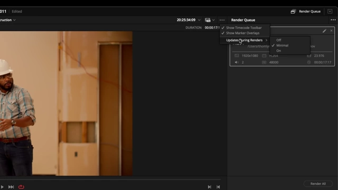Viewport: 338px width, 190px height.
Task: Click the Render All button
Action: 318,184
